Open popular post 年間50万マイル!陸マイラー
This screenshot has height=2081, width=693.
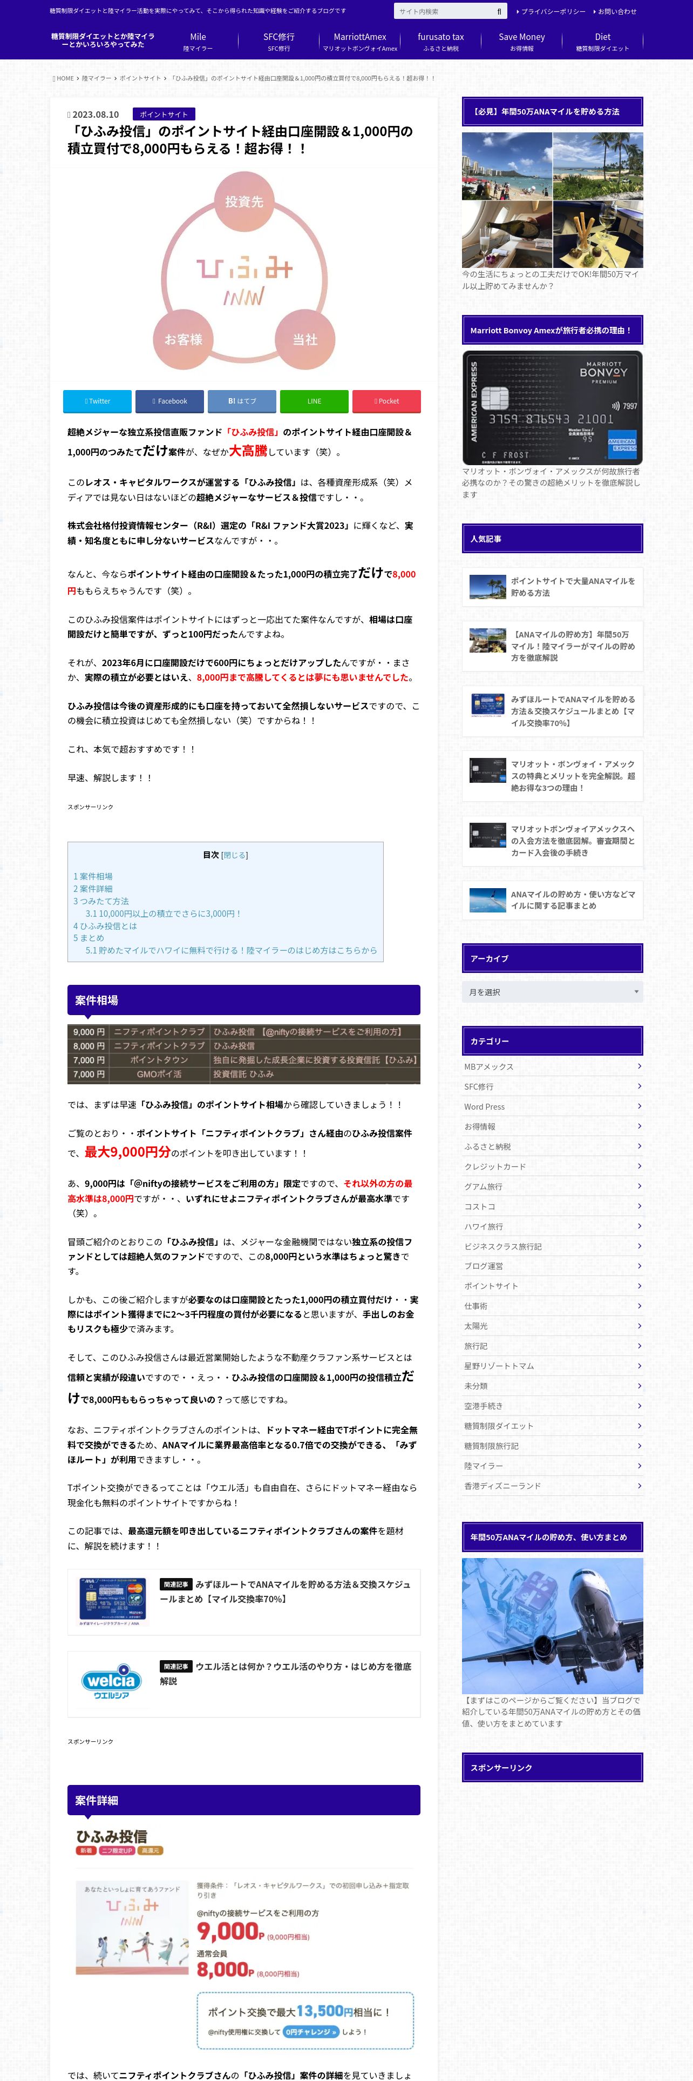[x=552, y=646]
